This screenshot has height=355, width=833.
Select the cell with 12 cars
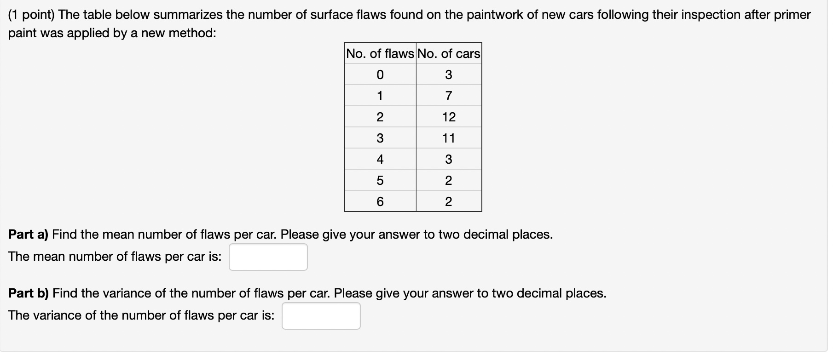pyautogui.click(x=448, y=117)
